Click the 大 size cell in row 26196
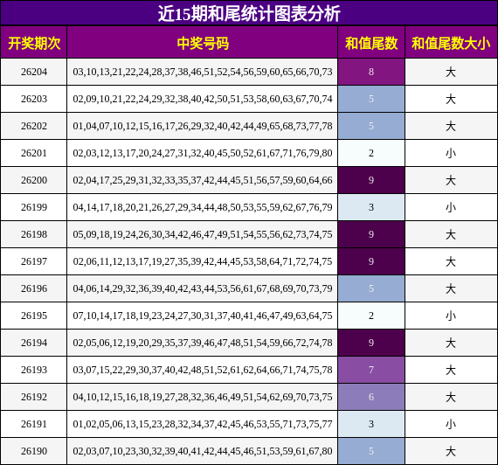Viewport: 498px width, 465px height. [451, 288]
